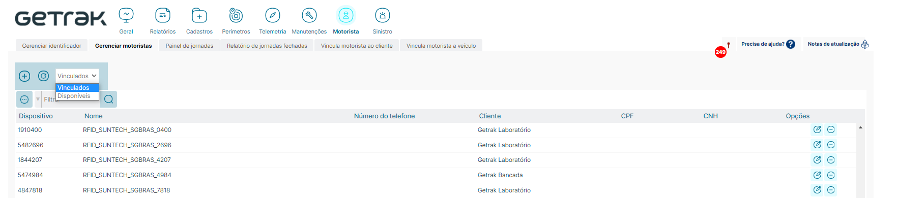Click the search magnifier button
The width and height of the screenshot is (897, 198).
[x=109, y=99]
